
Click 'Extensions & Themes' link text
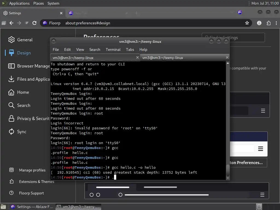(37, 182)
